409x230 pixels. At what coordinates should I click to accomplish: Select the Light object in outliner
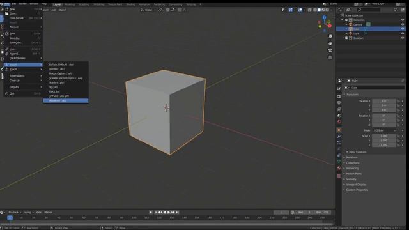[357, 34]
